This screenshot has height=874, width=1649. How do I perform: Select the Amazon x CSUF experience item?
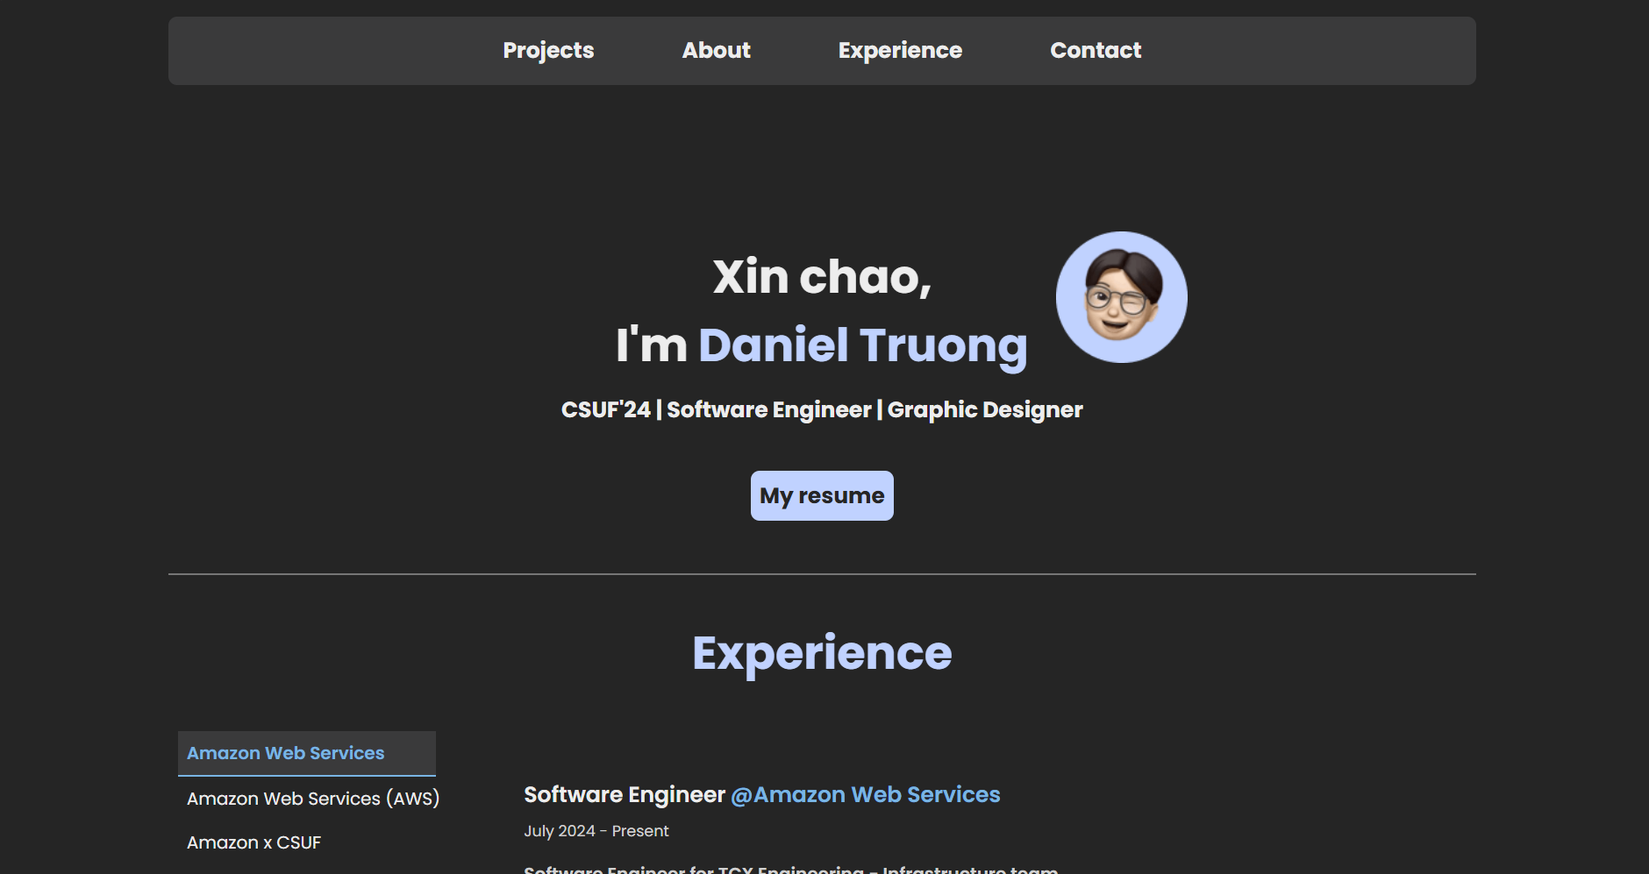(253, 842)
